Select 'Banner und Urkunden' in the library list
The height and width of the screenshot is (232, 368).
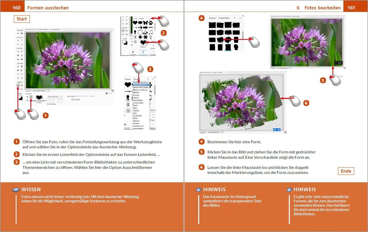tap(141, 87)
